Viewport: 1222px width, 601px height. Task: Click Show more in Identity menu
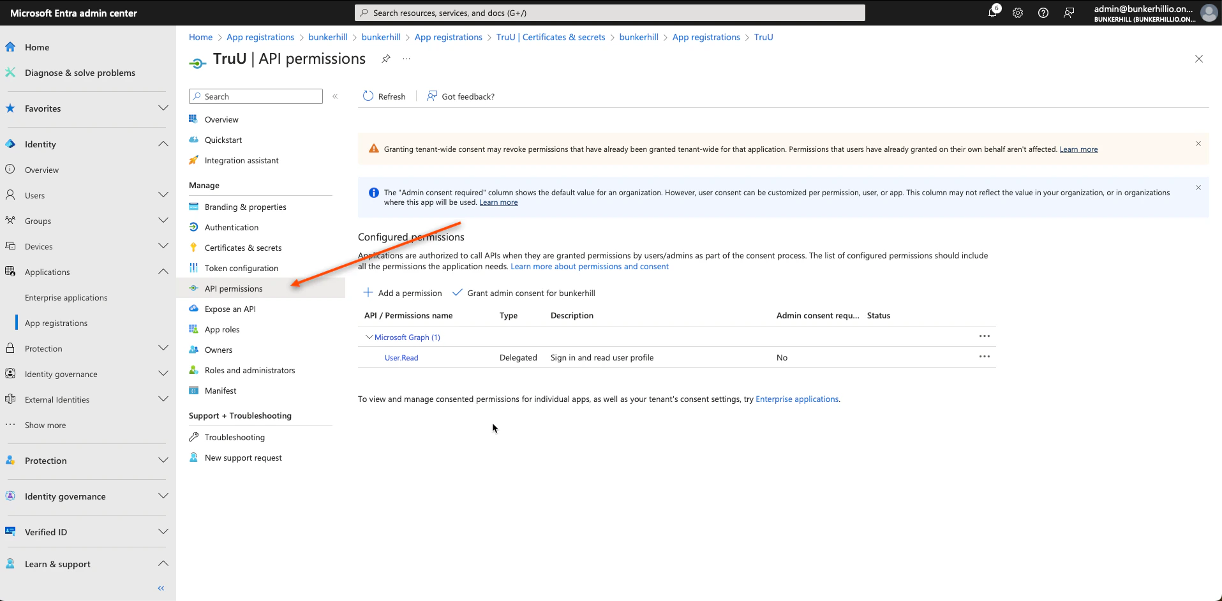45,426
